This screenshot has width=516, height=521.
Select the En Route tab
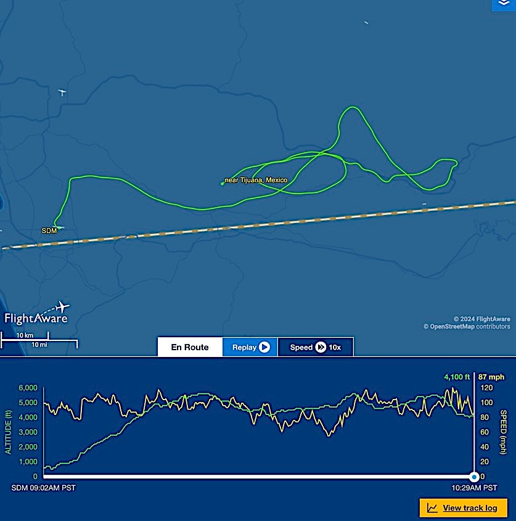tap(190, 347)
